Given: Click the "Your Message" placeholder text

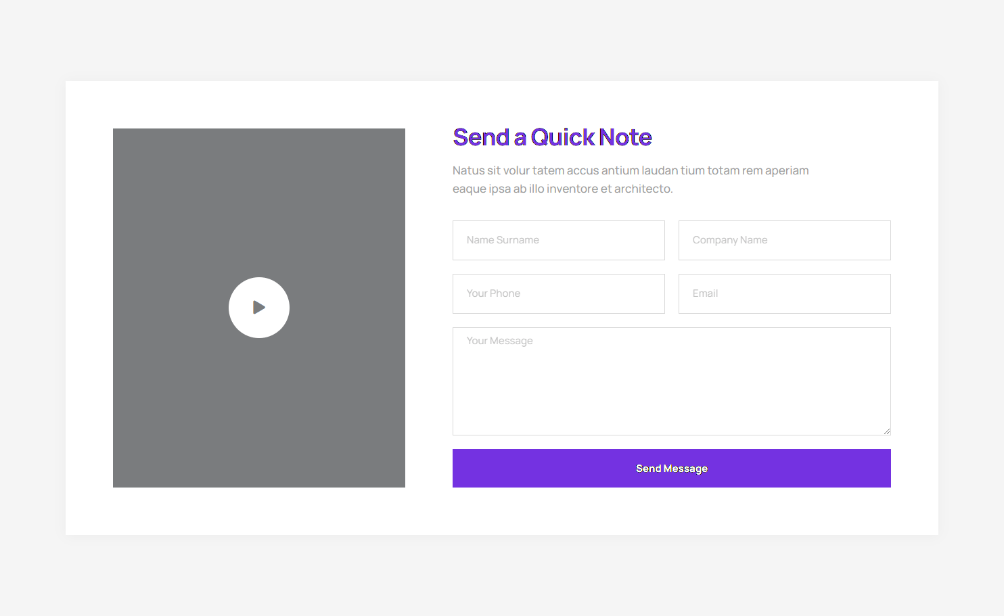Looking at the screenshot, I should point(500,341).
